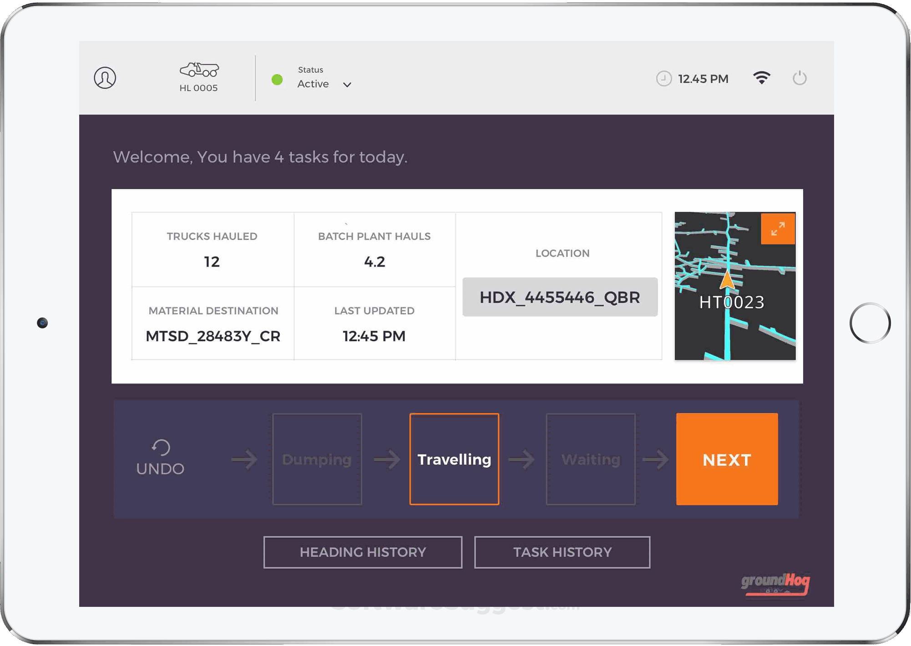Click the orange truck arrow on map
The width and height of the screenshot is (911, 646).
[727, 280]
